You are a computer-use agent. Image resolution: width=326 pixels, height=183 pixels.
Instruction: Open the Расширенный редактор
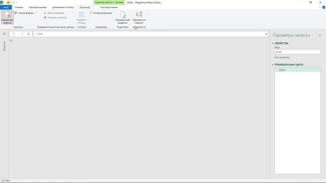[122, 18]
